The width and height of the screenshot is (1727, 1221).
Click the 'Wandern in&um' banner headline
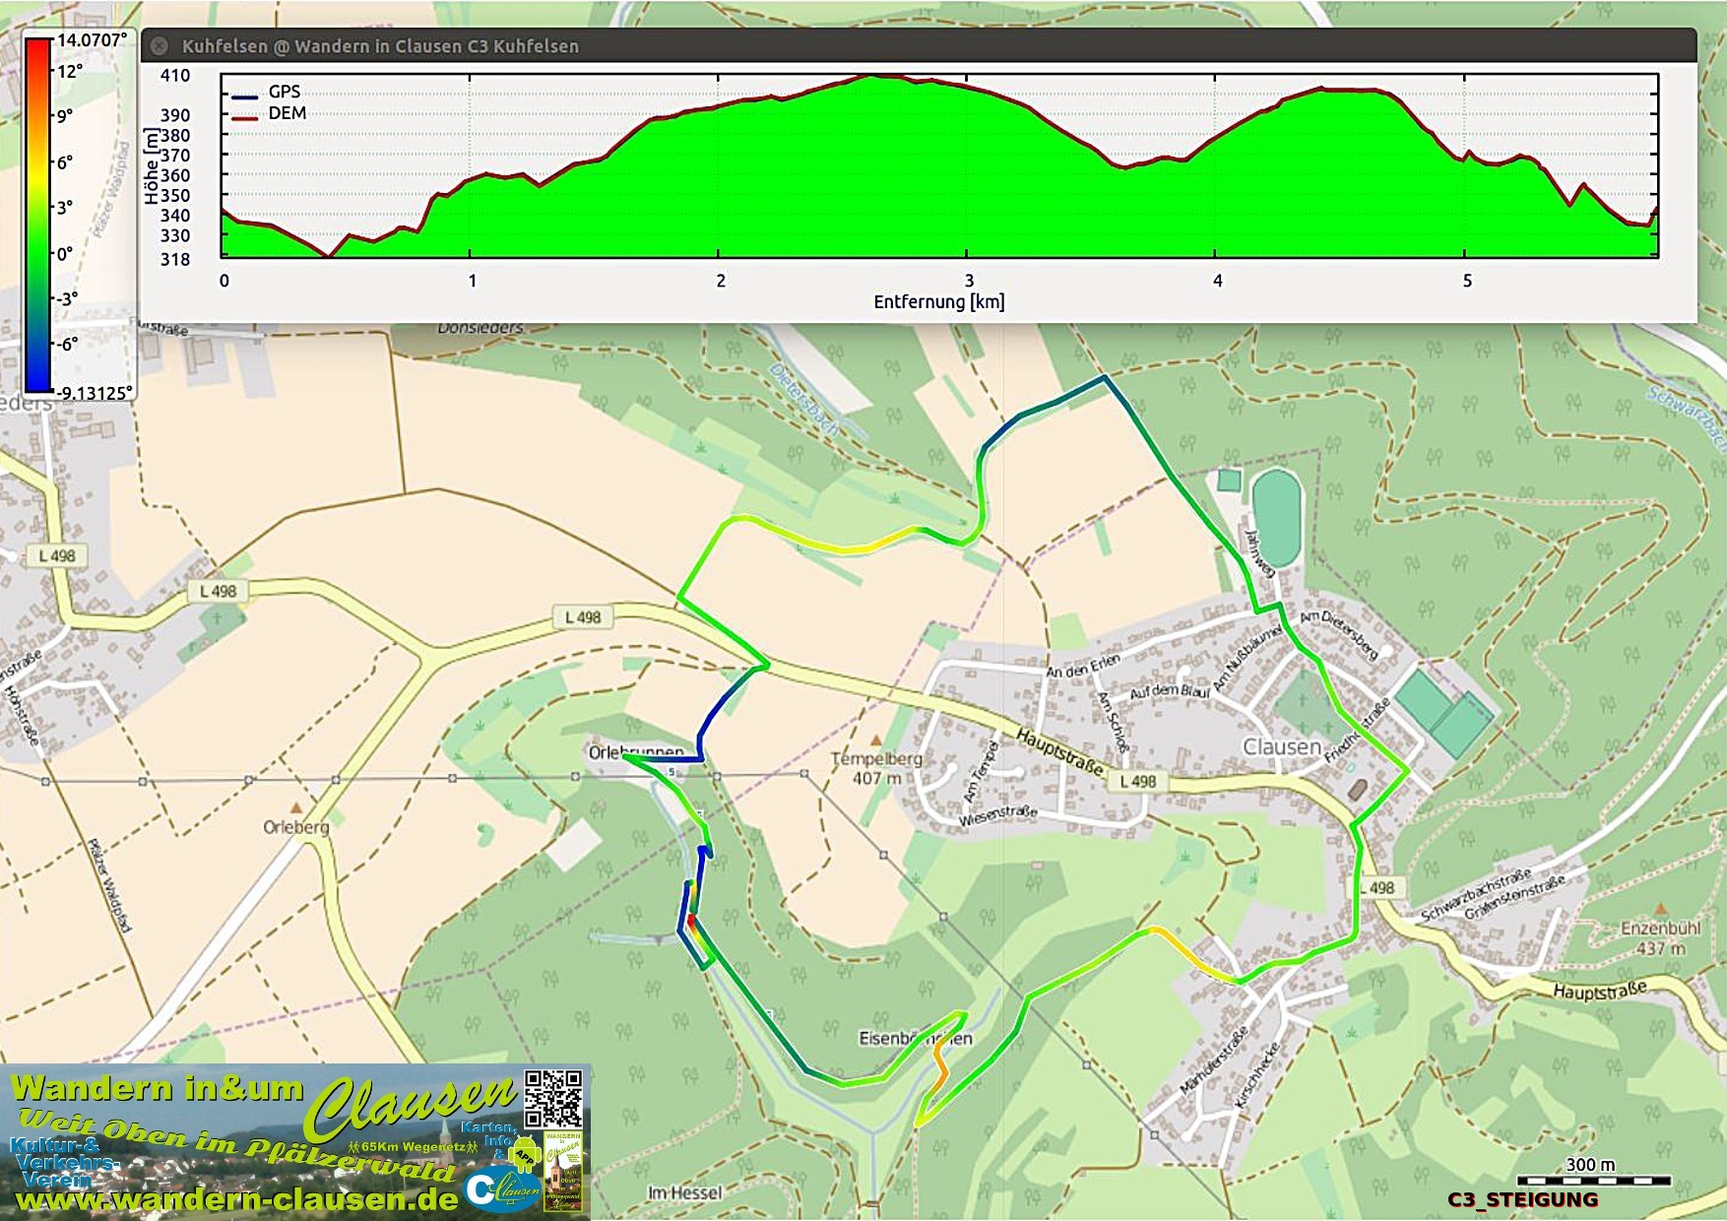tap(158, 1088)
